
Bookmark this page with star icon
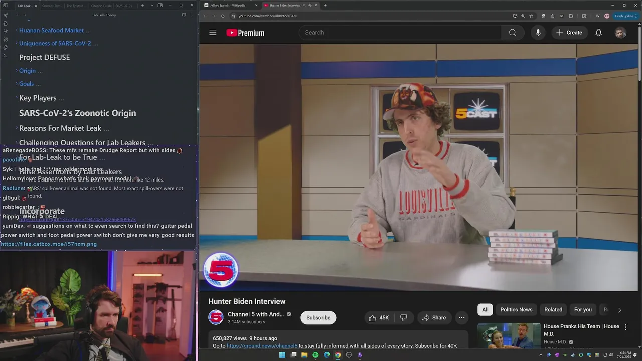[531, 16]
